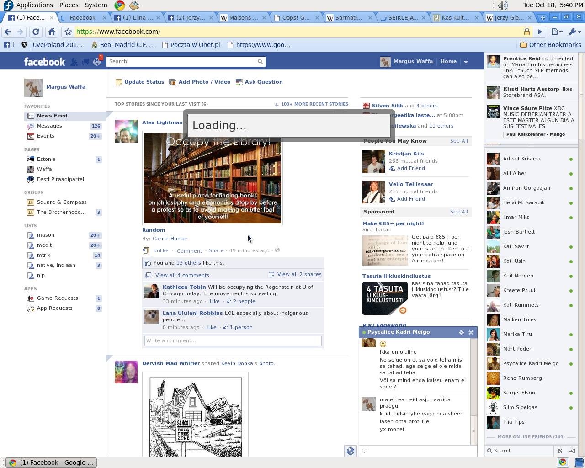Open News Feed in the sidebar

(65, 116)
